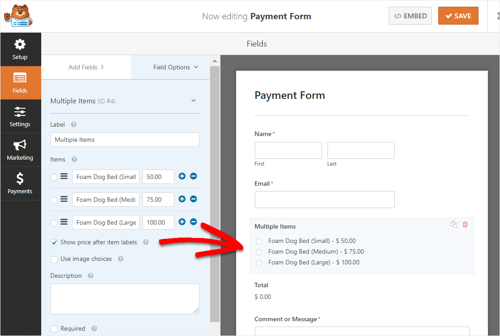Viewport: 500px width, 336px height.
Task: Click help icon for image choices option
Action: pos(121,259)
